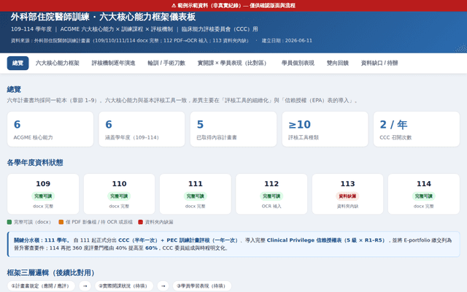Select the 114 academic year card
This screenshot has width=467, height=292.
tap(424, 194)
